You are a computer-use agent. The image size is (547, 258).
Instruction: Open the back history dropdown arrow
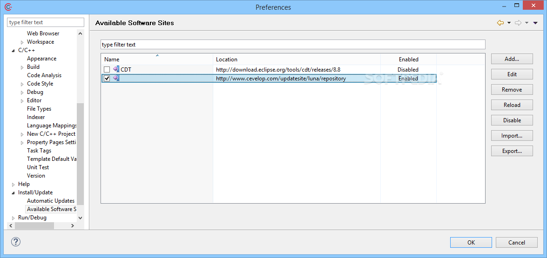pyautogui.click(x=509, y=23)
